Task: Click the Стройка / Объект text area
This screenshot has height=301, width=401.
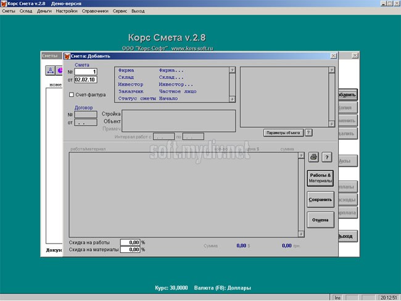Action: click(178, 121)
